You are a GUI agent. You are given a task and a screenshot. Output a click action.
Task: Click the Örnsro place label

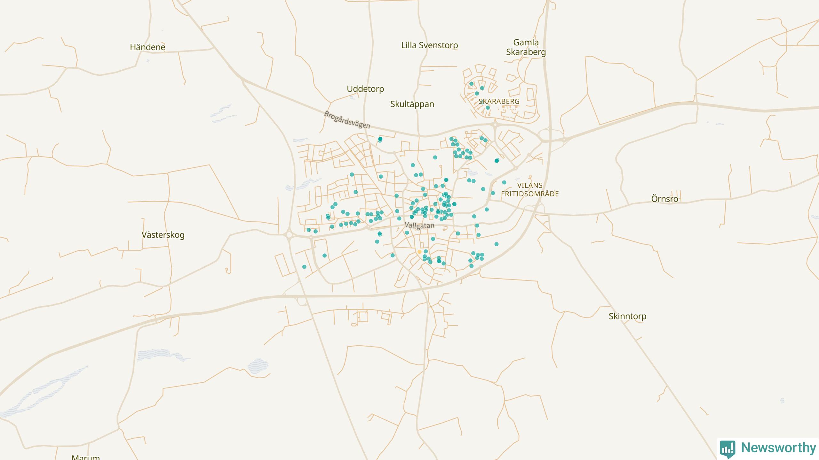[664, 199]
